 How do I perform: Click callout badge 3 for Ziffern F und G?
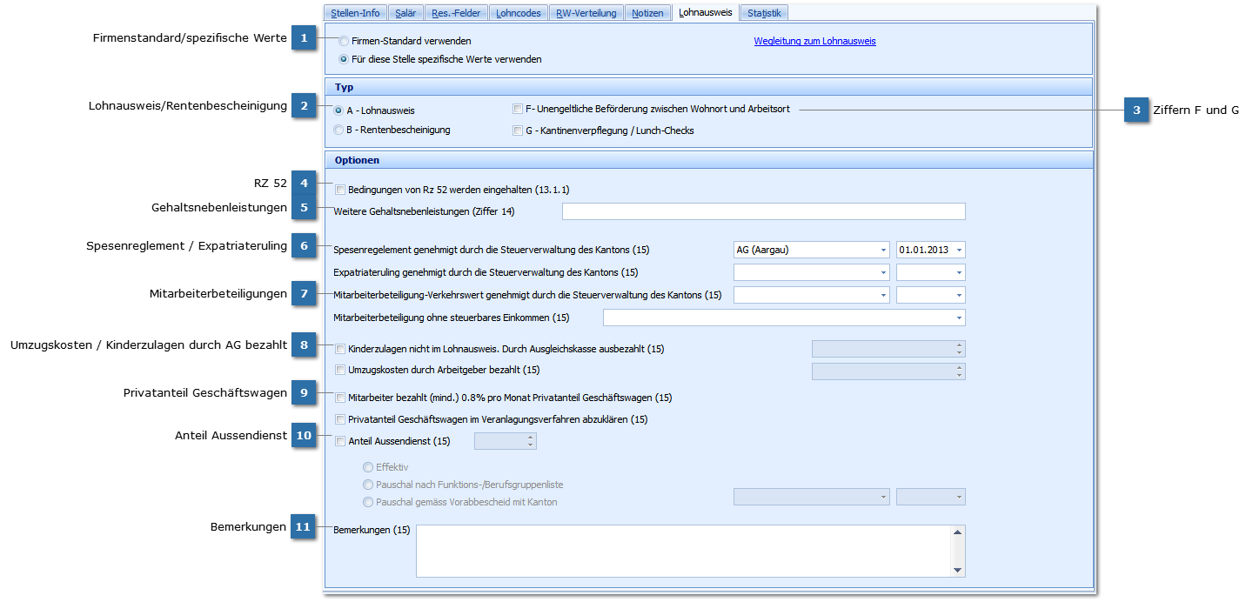pyautogui.click(x=1136, y=110)
